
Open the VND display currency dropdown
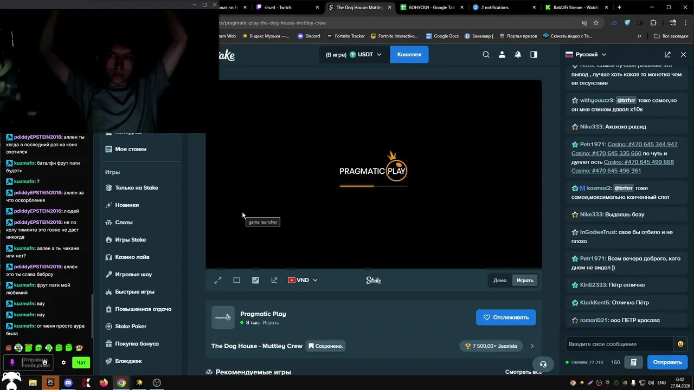point(303,280)
